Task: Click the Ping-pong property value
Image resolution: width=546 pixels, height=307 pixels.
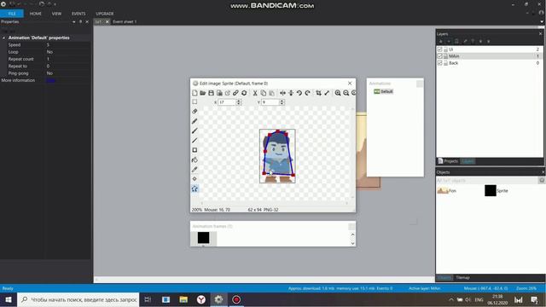Action: click(68, 73)
